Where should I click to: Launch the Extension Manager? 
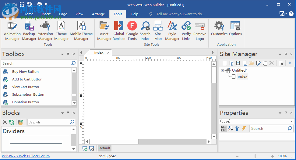45,31
